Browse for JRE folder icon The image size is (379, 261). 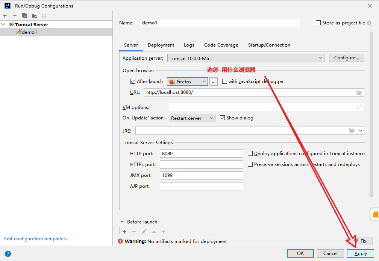tap(352, 131)
